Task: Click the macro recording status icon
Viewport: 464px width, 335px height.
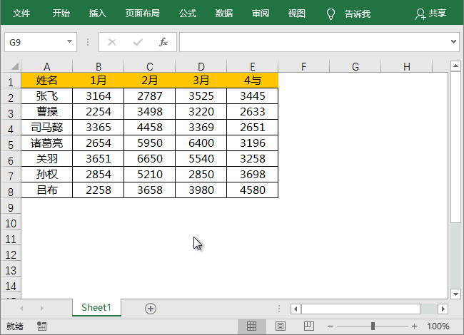Action: (41, 326)
